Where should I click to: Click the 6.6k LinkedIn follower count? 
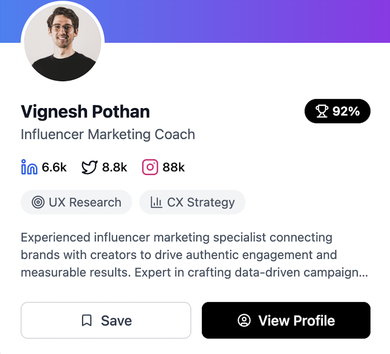54,167
